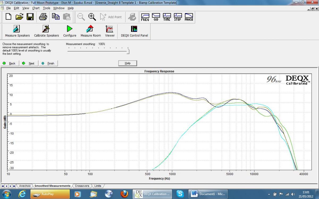Copy chart with the Copy icon
This screenshot has height=199, width=319.
pos(56,17)
